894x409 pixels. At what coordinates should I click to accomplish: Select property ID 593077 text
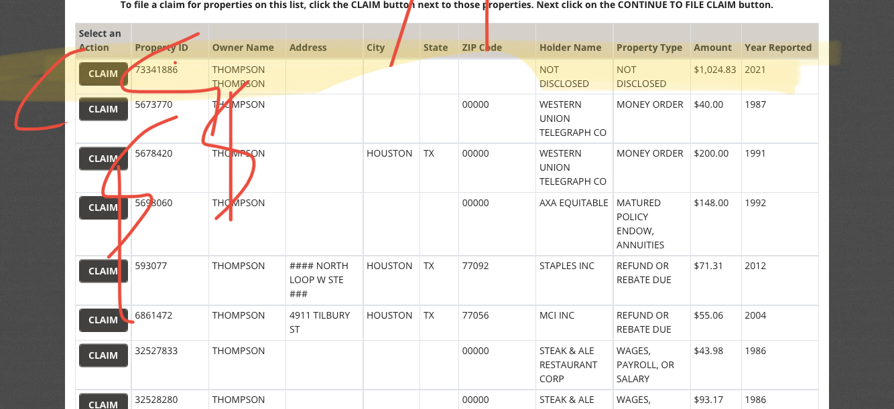coord(151,266)
